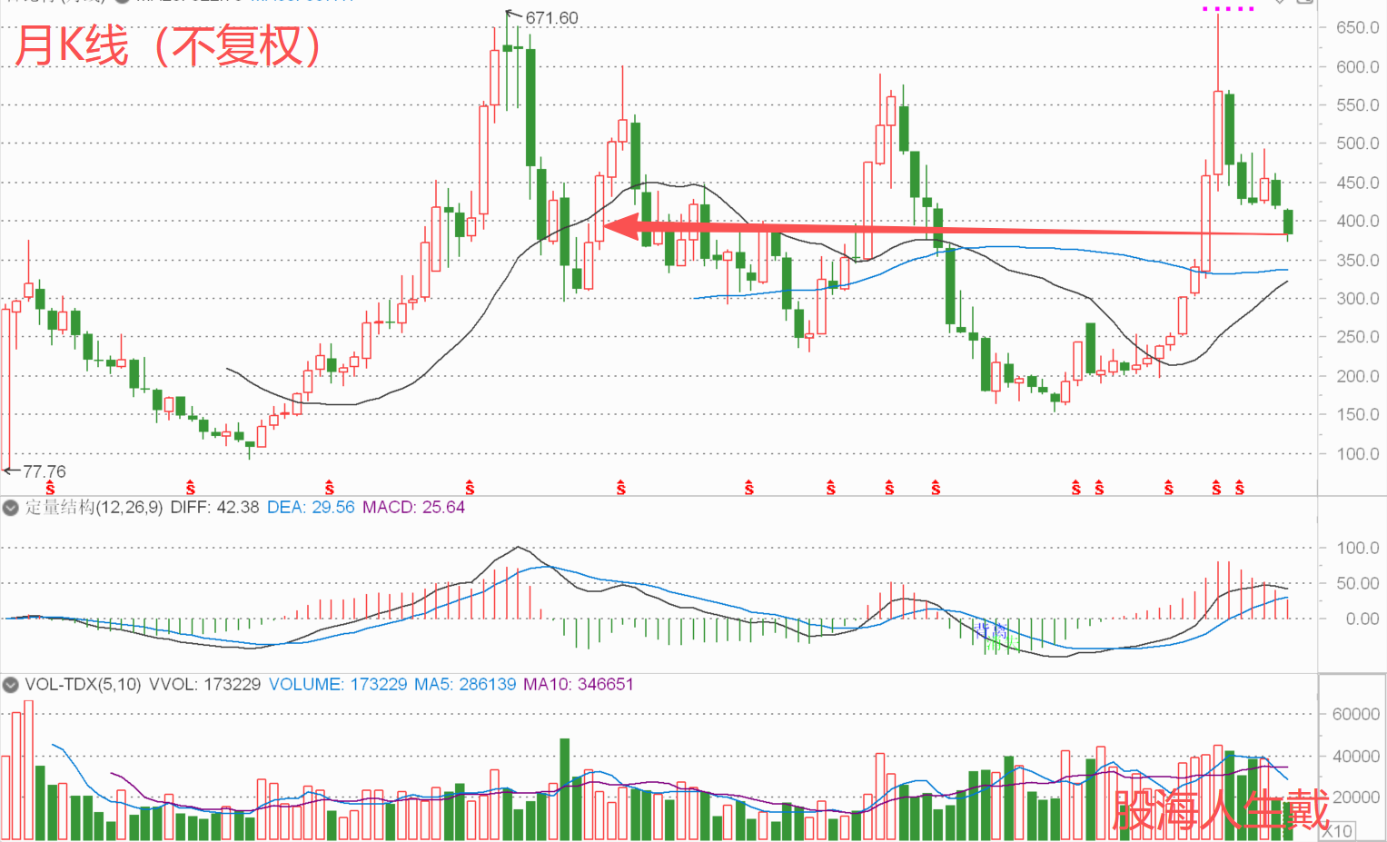
Task: Click the 250.0 price axis label
Action: (1357, 337)
